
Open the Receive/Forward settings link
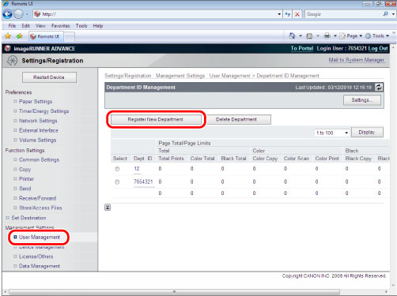click(37, 198)
